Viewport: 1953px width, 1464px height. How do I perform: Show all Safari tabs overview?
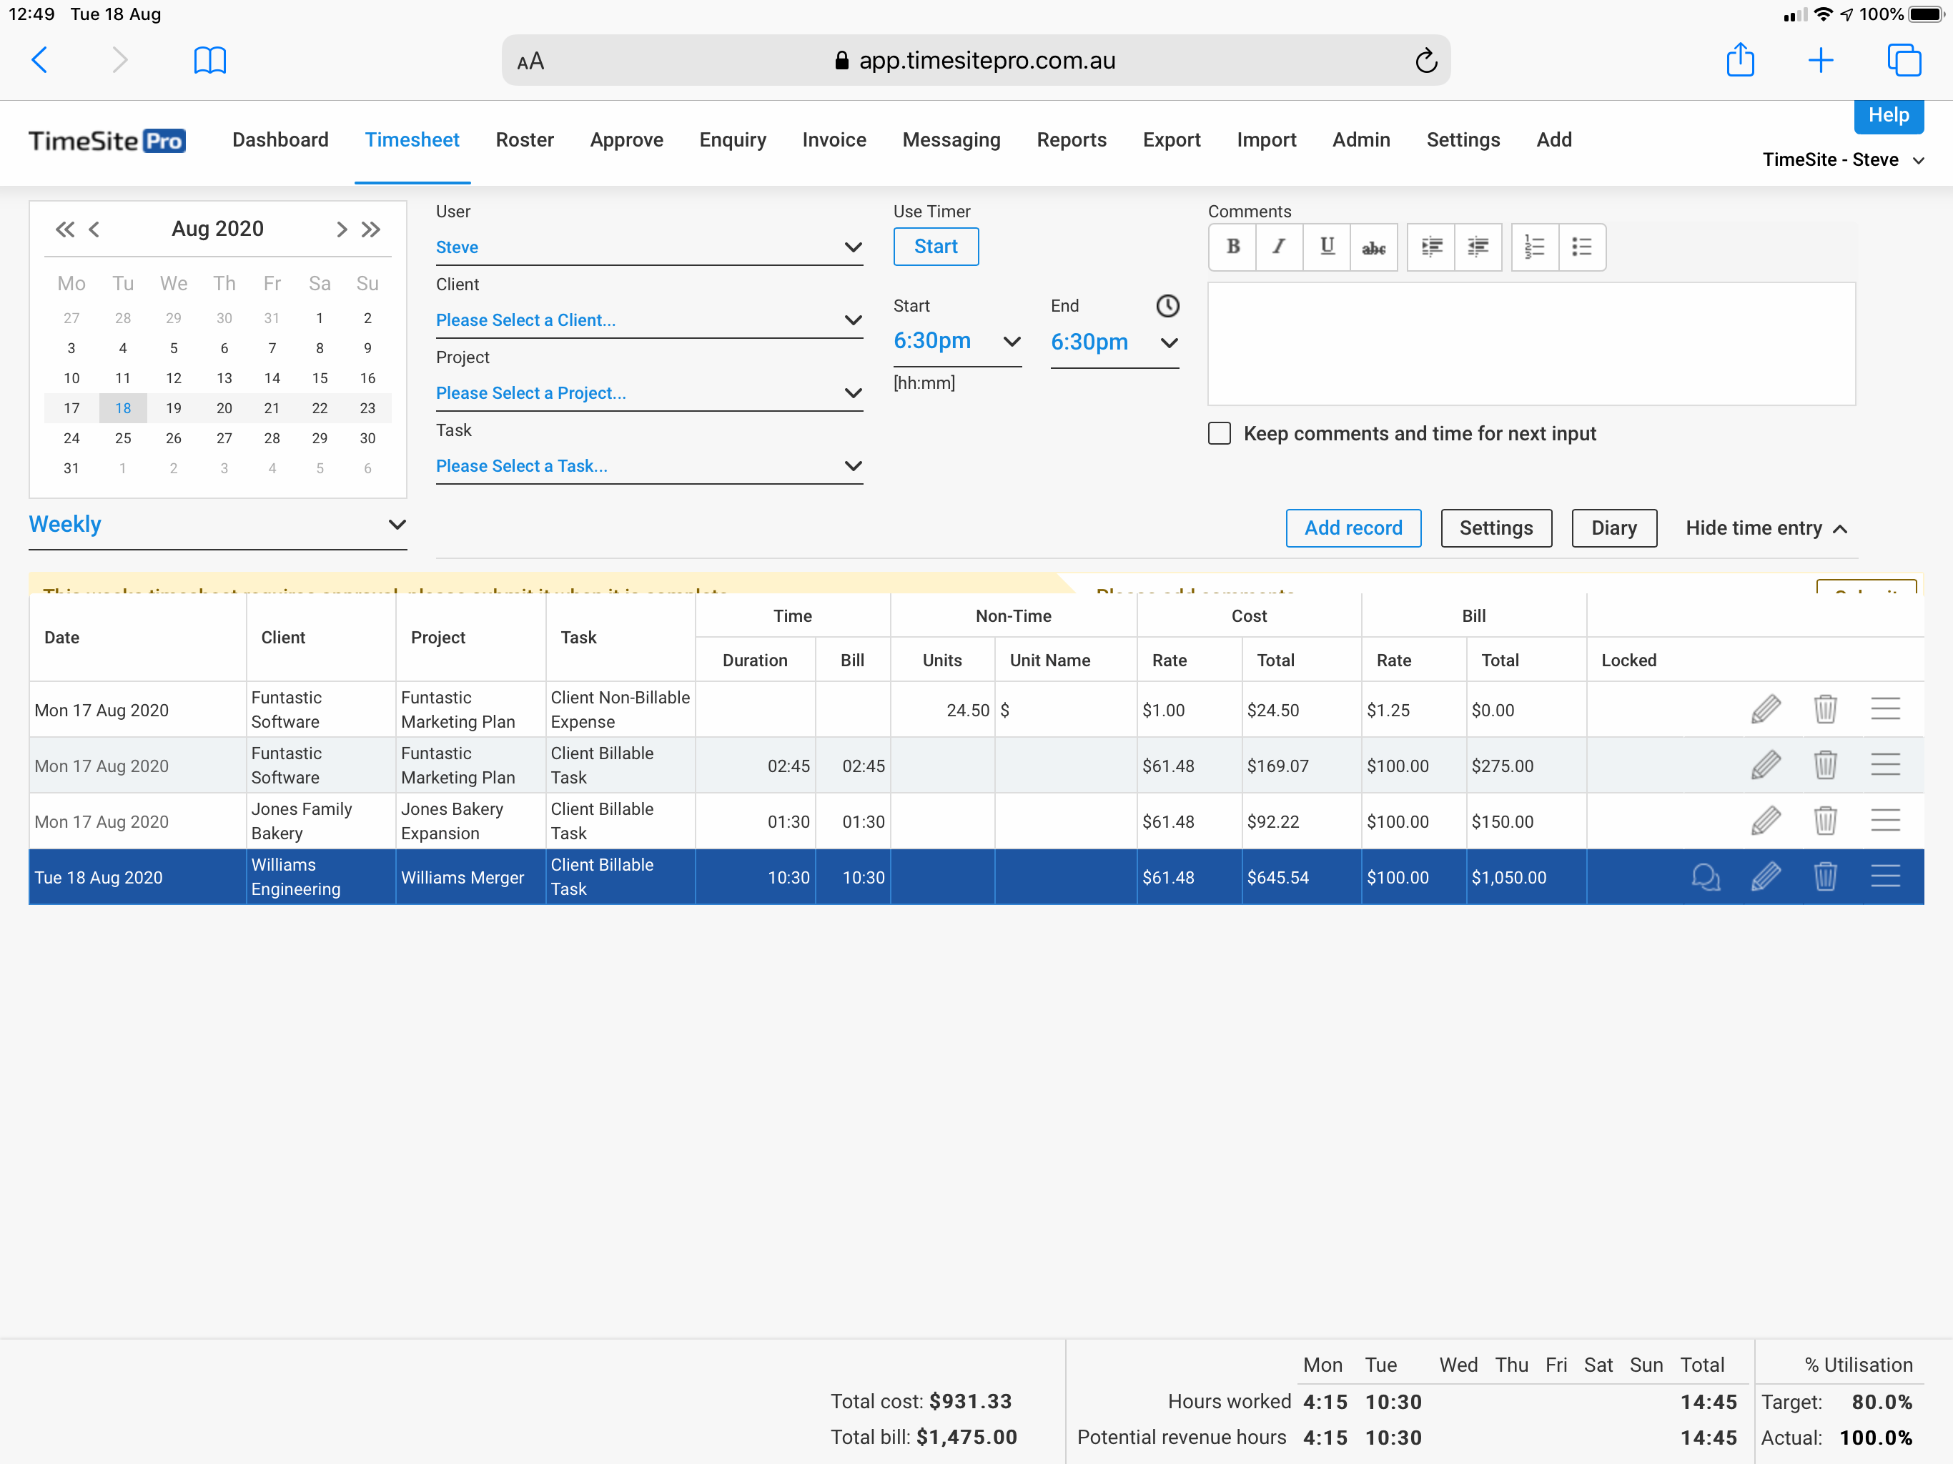[1904, 60]
